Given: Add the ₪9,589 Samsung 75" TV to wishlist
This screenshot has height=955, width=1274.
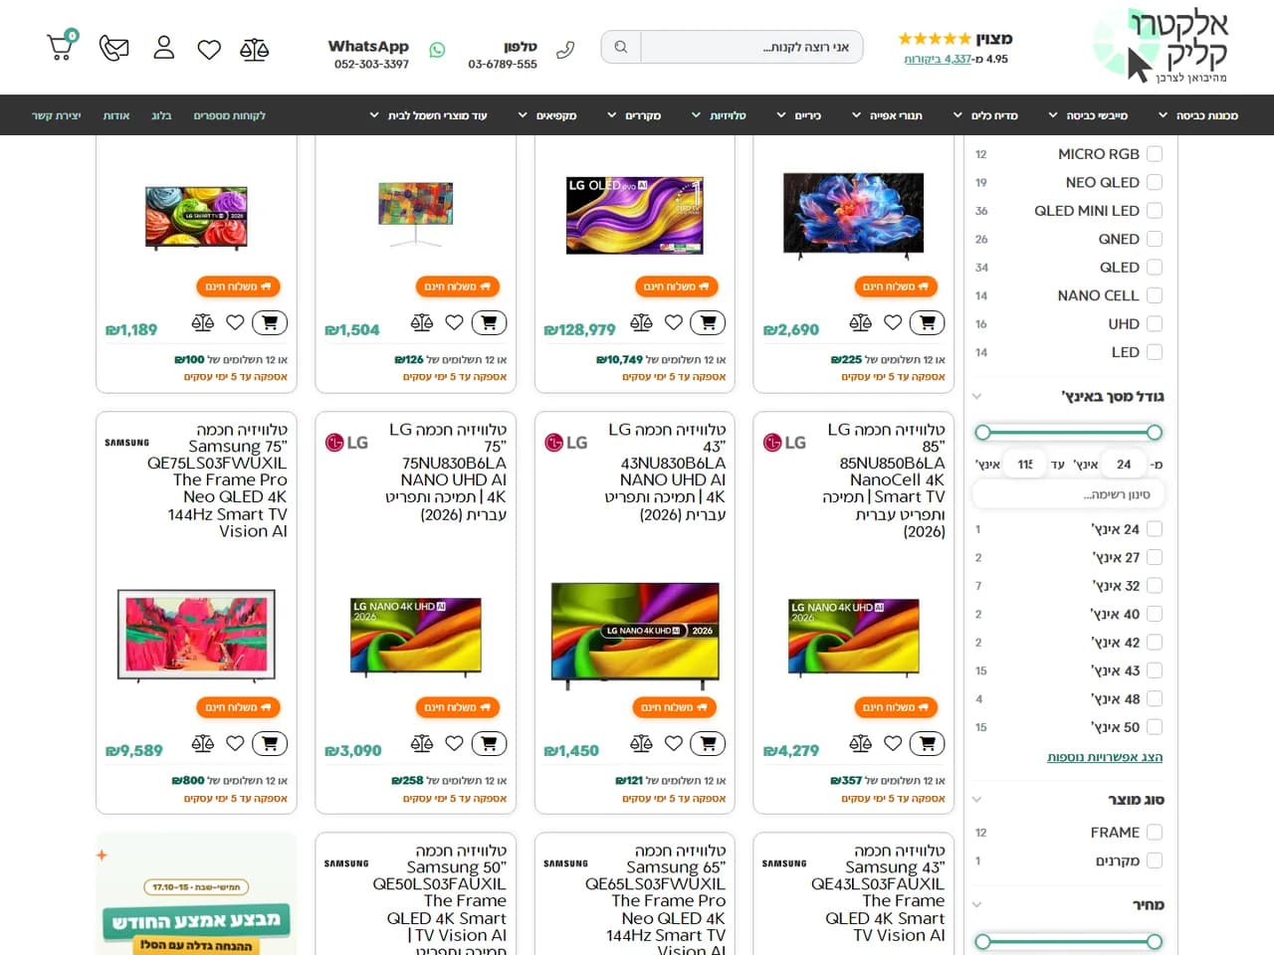Looking at the screenshot, I should pos(235,743).
